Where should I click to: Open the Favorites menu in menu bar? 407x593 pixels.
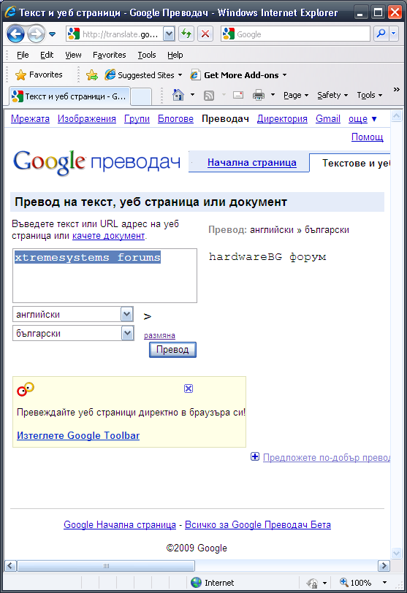pyautogui.click(x=110, y=55)
